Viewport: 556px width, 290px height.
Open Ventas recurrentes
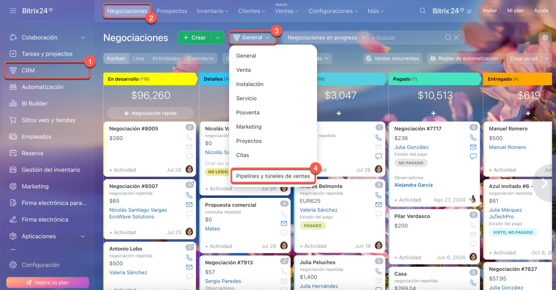pos(392,58)
